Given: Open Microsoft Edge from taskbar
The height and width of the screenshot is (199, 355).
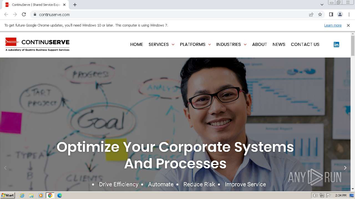Looking at the screenshot, I should 59,195.
